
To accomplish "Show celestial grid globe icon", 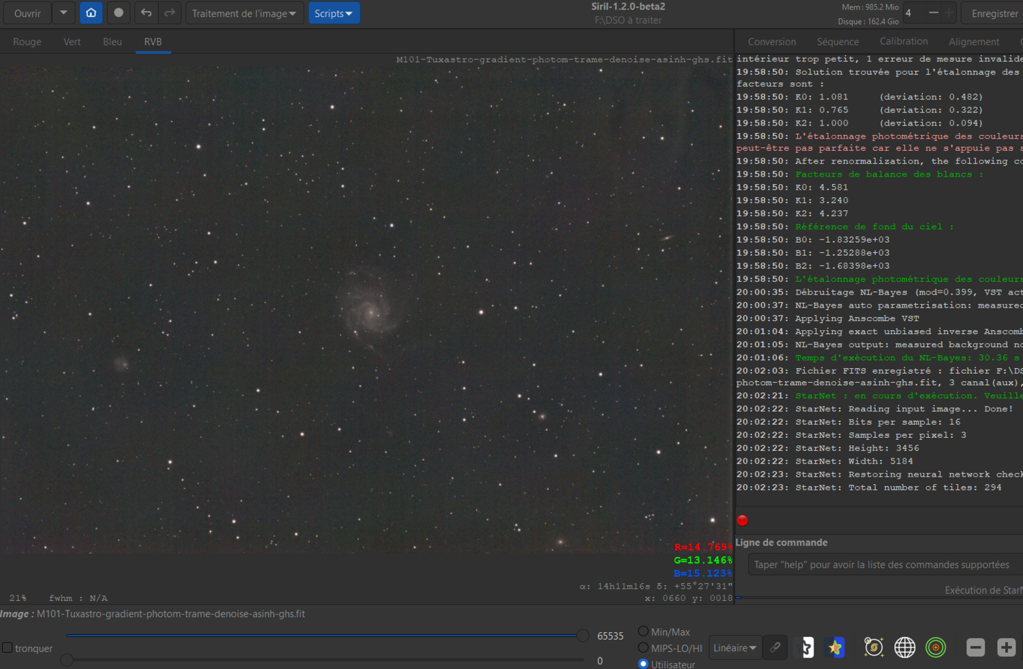I will [x=904, y=647].
